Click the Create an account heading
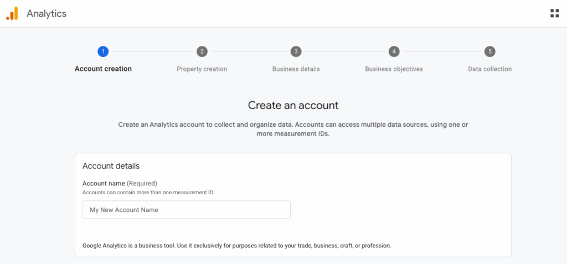Image resolution: width=567 pixels, height=264 pixels. tap(293, 105)
